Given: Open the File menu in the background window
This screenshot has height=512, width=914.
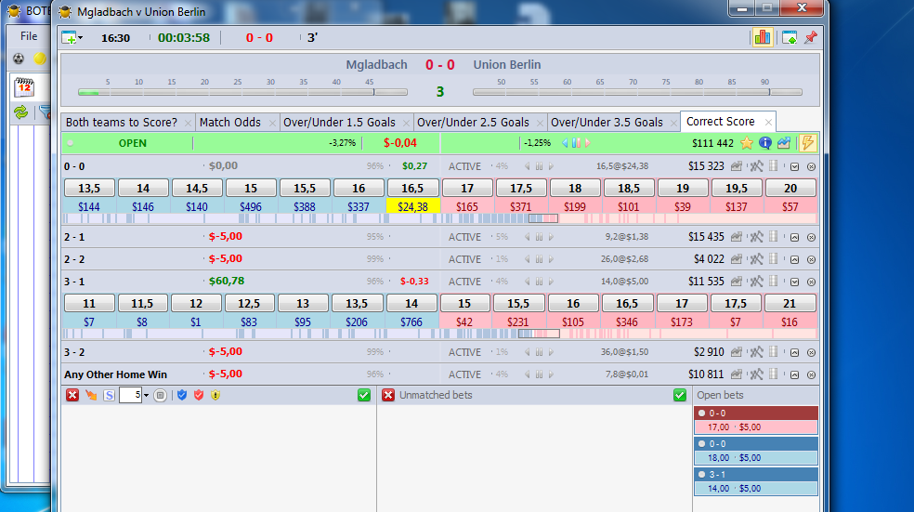Looking at the screenshot, I should point(29,36).
